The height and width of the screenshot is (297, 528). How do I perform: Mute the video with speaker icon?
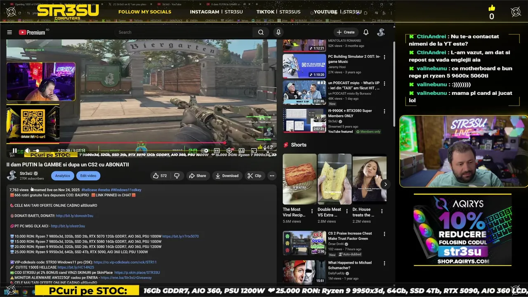pyautogui.click(x=28, y=151)
